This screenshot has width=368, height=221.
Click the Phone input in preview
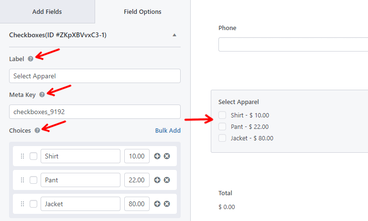[293, 44]
